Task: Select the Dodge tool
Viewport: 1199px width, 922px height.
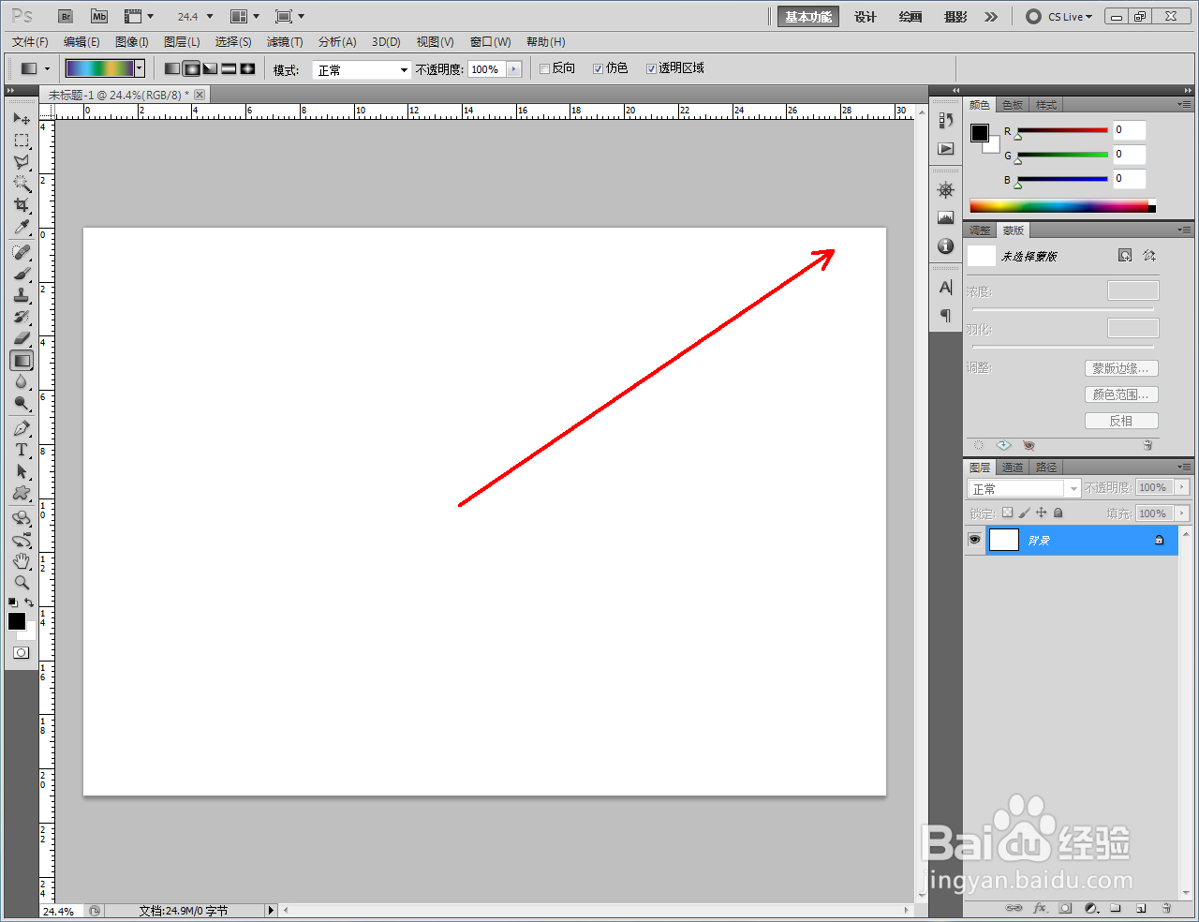Action: pyautogui.click(x=22, y=403)
